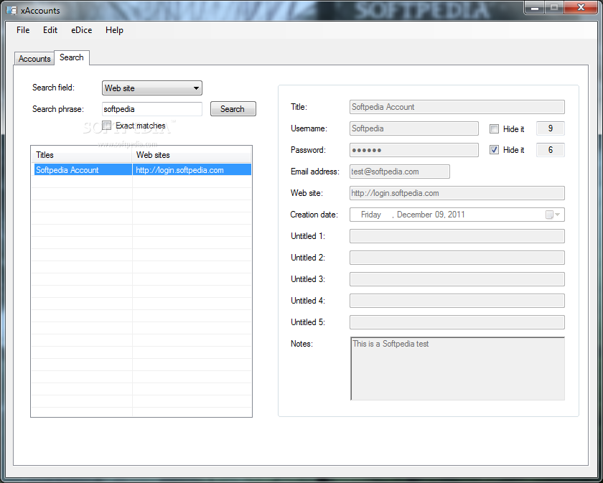Expand the Search field dropdown
The width and height of the screenshot is (603, 483).
click(152, 88)
